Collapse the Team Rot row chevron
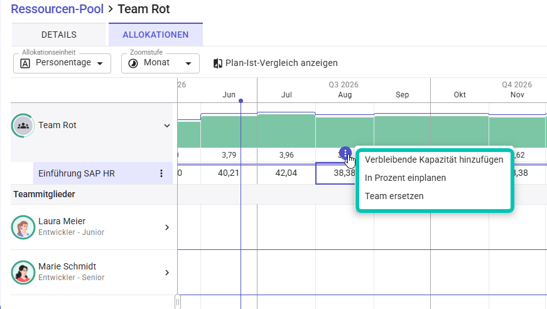Viewport: 547px width, 309px height. pyautogui.click(x=167, y=126)
